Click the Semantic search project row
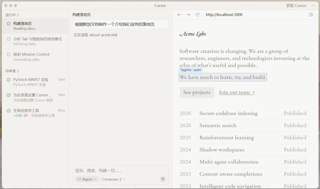This screenshot has height=189, width=320. (x=246, y=125)
